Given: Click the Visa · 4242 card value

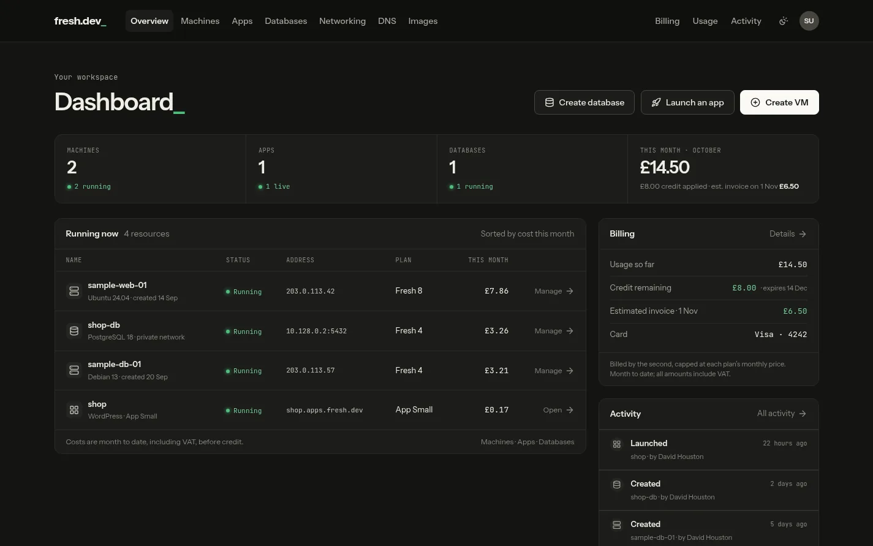Looking at the screenshot, I should (780, 335).
